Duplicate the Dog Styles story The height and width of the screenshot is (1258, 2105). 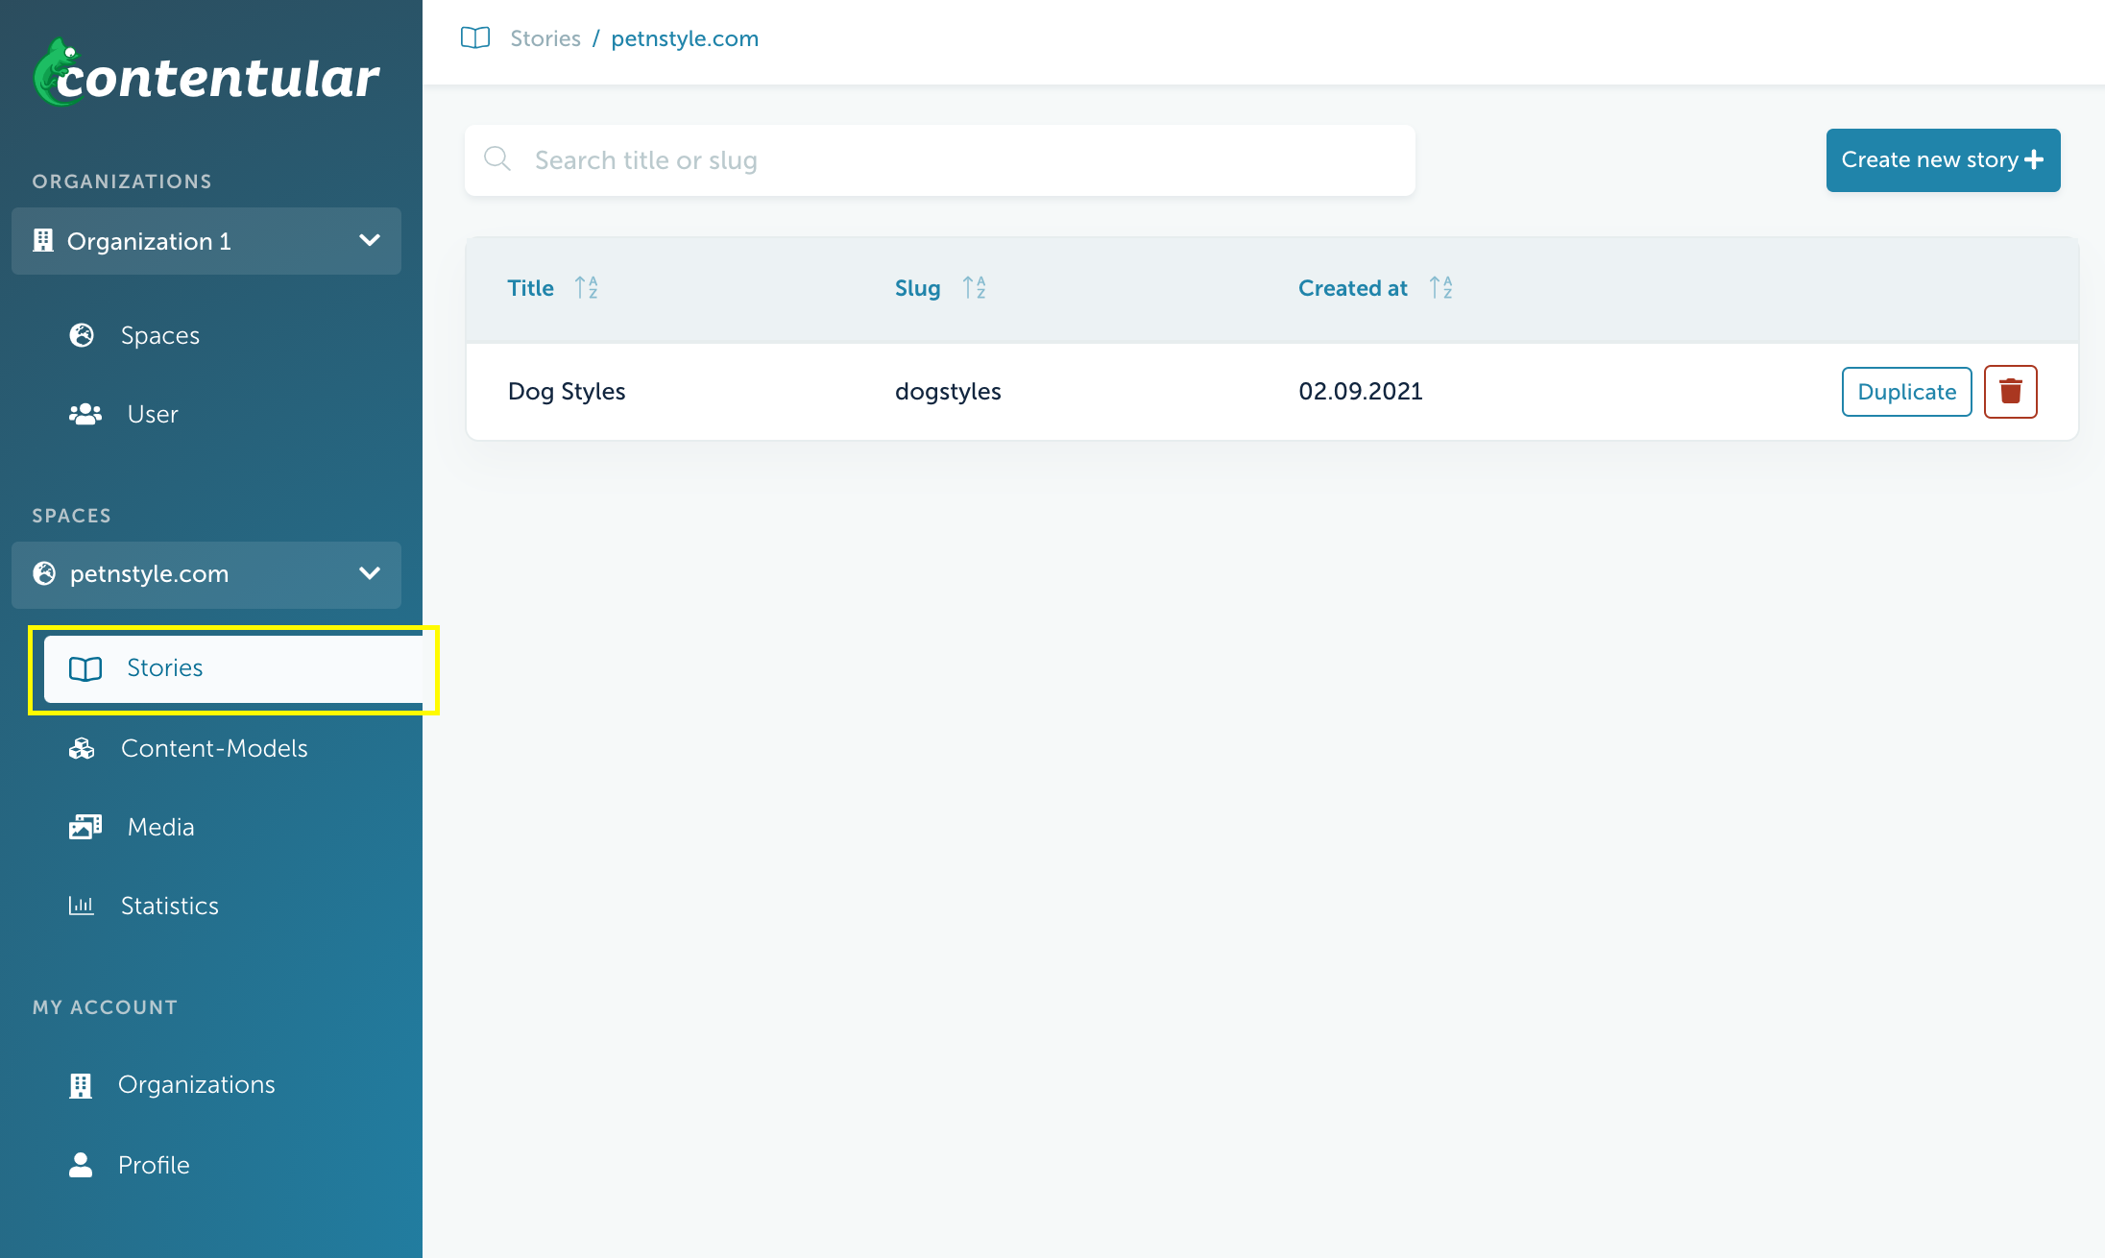coord(1906,392)
